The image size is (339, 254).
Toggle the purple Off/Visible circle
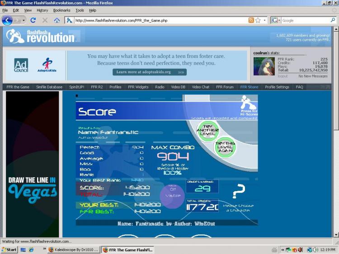pyautogui.click(x=172, y=196)
